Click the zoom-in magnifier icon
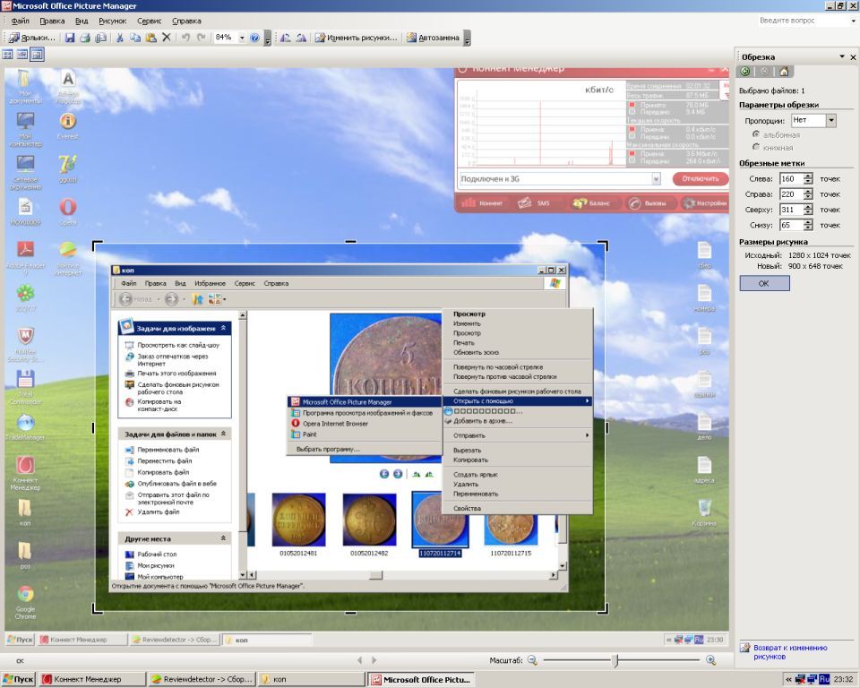The image size is (860, 688). [x=710, y=660]
